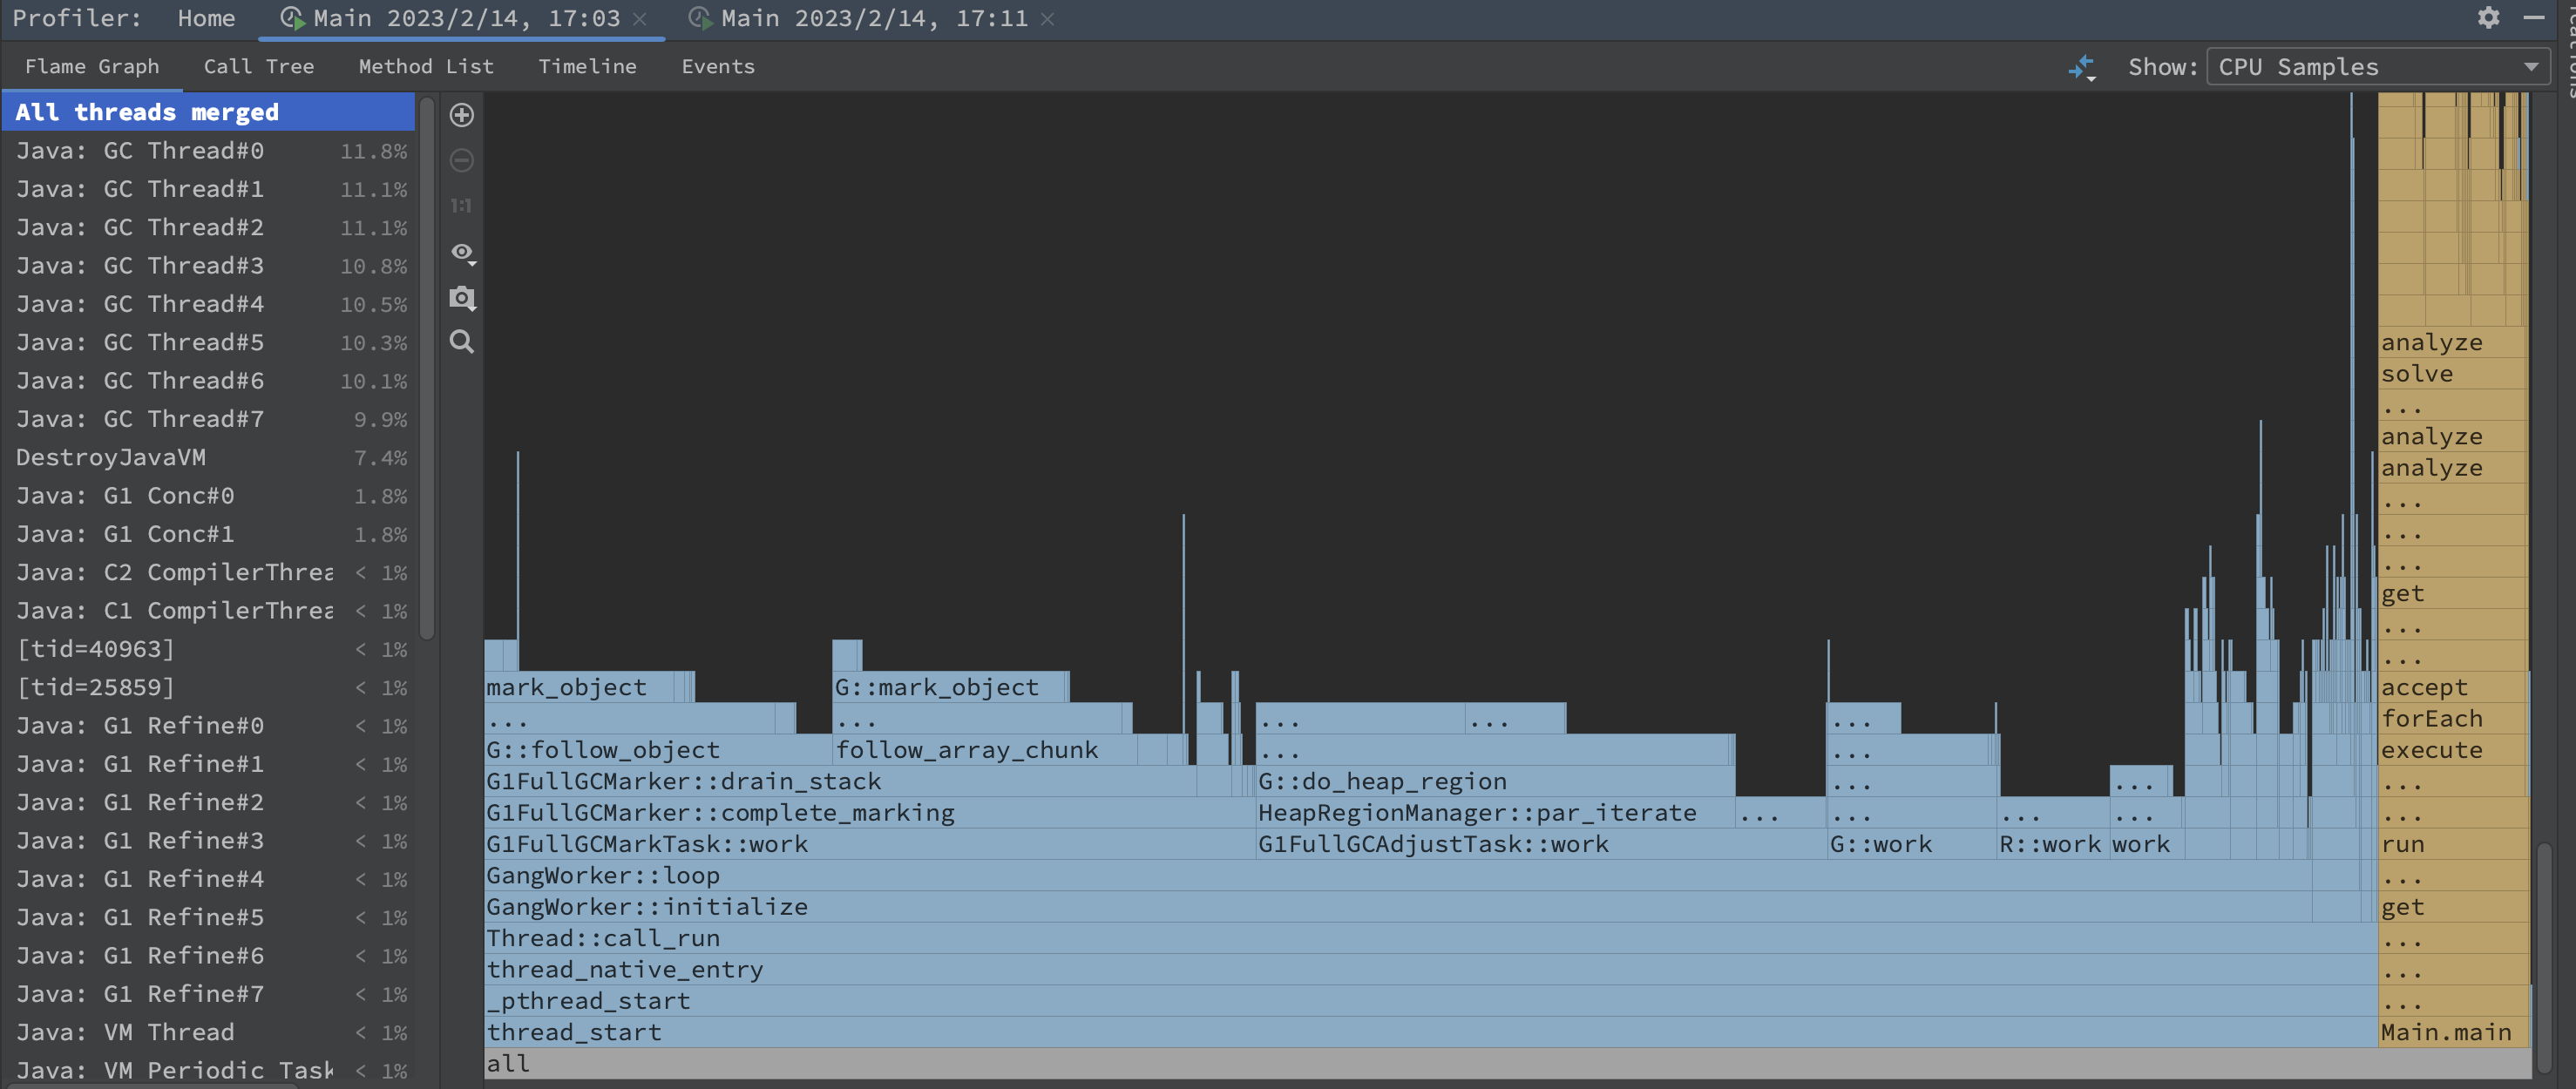Screen dimensions: 2576x1089
Task: Zoom out of the flame graph
Action: [462, 161]
